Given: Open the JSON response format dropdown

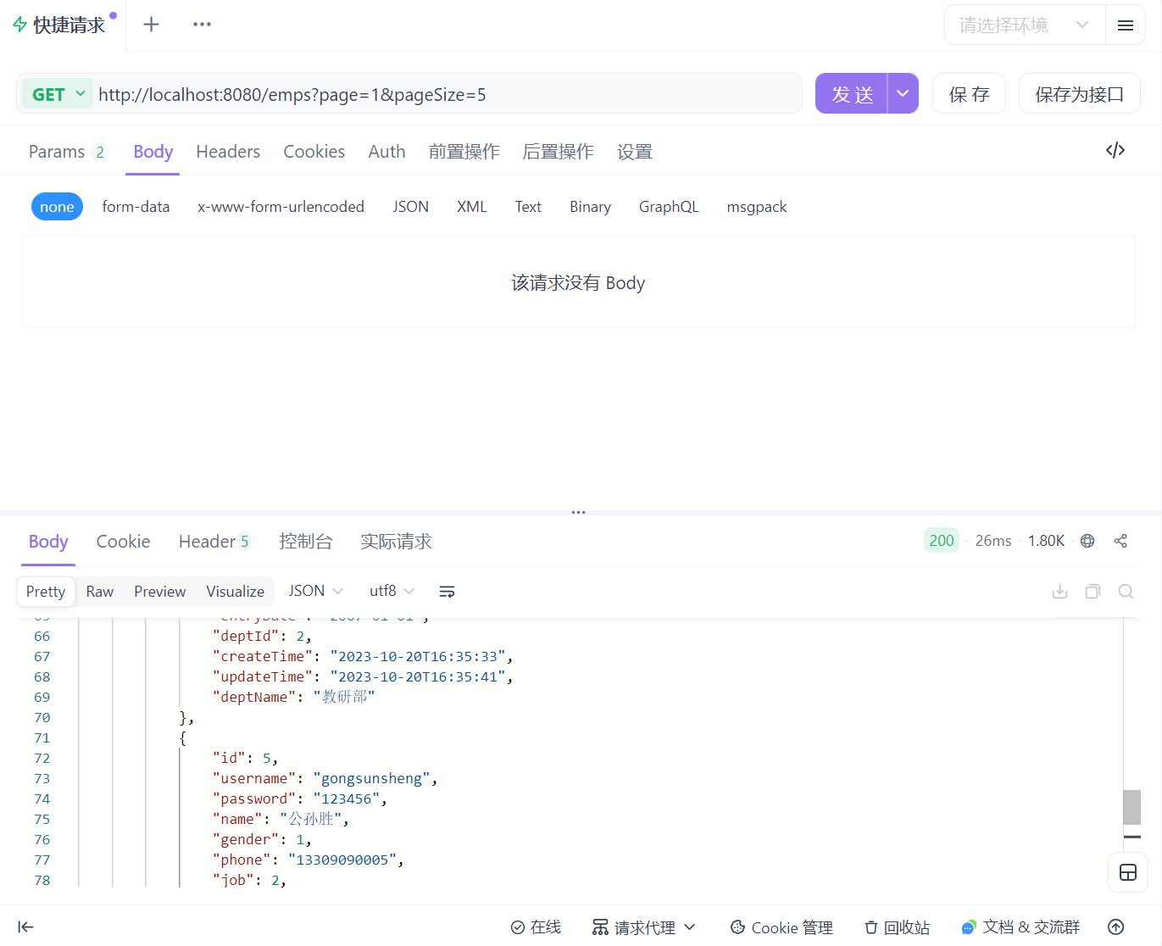Looking at the screenshot, I should pos(315,591).
